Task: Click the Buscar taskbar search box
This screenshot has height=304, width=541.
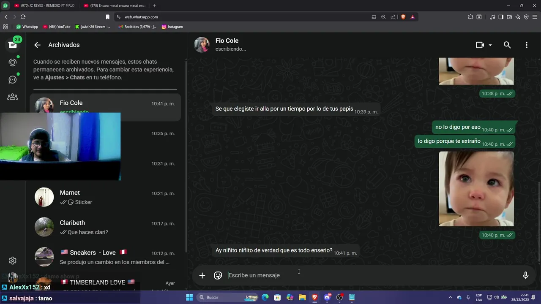Action: point(227,297)
